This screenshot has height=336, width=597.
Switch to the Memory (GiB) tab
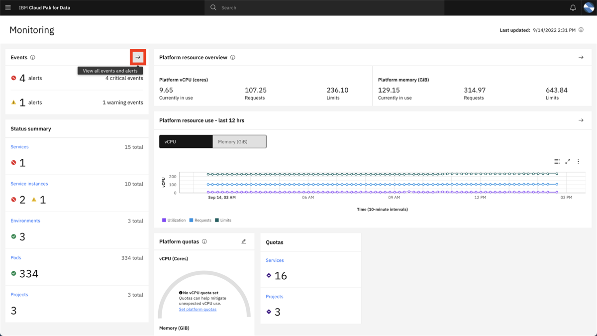(239, 141)
